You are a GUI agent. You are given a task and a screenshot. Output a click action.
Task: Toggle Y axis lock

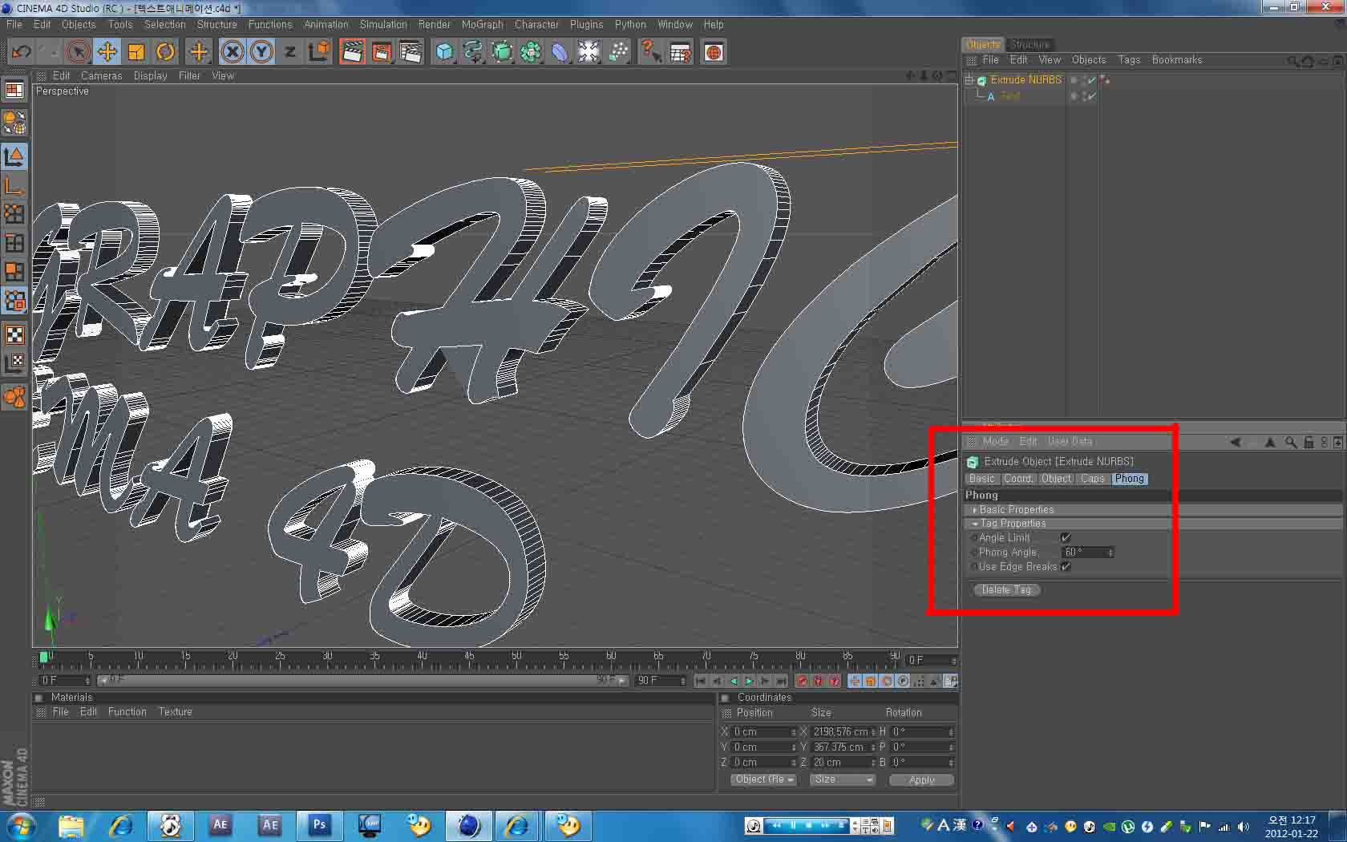261,52
